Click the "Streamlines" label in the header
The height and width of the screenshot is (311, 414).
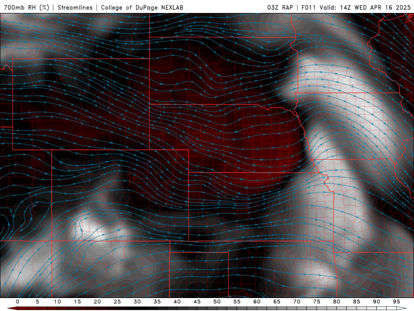(75, 7)
